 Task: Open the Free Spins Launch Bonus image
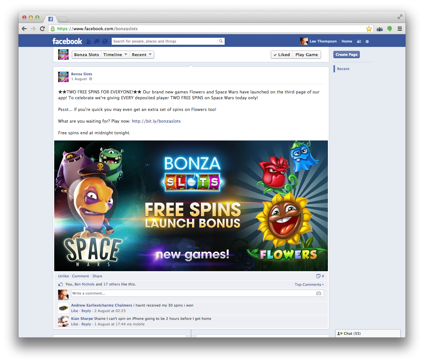point(191,206)
